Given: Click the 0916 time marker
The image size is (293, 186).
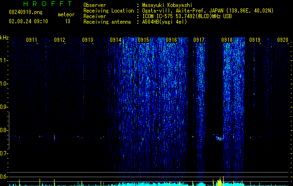Looking at the screenshot, I should tap(171, 40).
